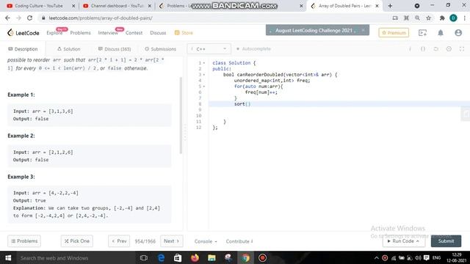Open browser extensions puzzle icon

click(x=442, y=18)
